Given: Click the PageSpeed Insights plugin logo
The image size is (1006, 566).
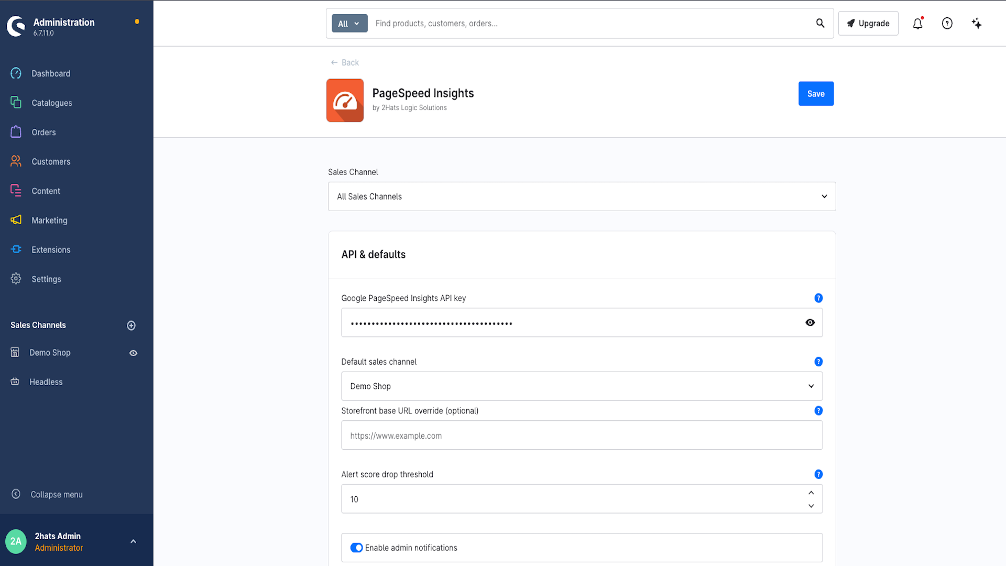Looking at the screenshot, I should 345,100.
